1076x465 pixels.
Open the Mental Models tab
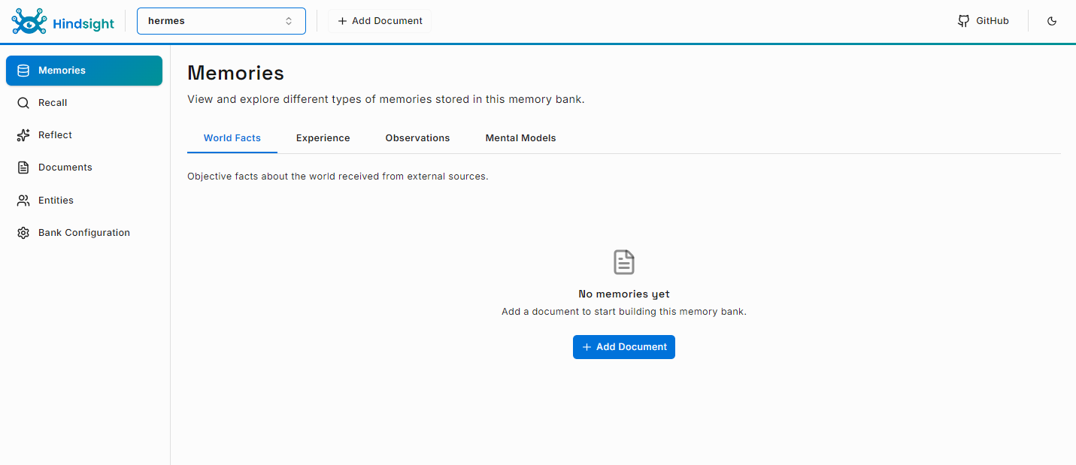tap(520, 138)
